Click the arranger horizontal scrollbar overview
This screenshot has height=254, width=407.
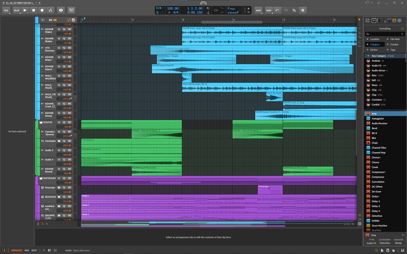219,224
